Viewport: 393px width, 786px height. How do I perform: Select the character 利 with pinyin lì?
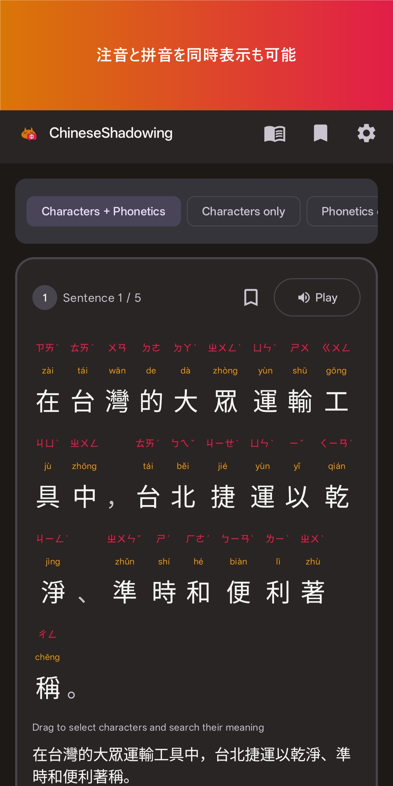278,592
